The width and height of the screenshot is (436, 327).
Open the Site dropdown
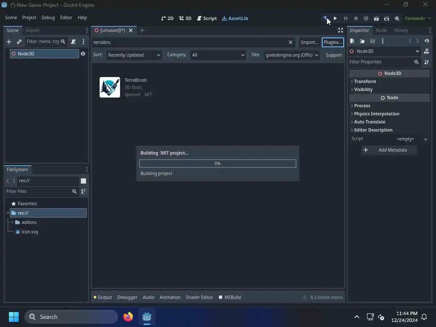(292, 55)
